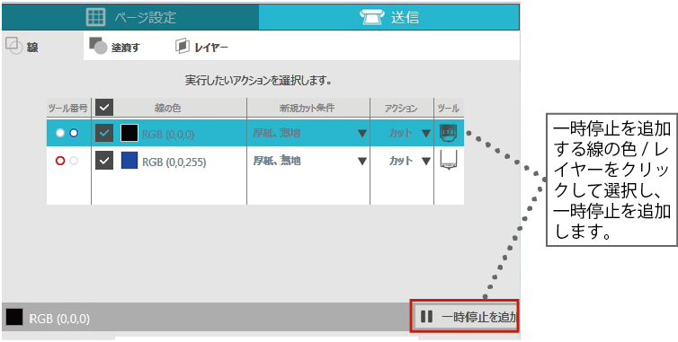This screenshot has width=678, height=342.
Task: Select blue tool number radio in first row
Action: (74, 134)
